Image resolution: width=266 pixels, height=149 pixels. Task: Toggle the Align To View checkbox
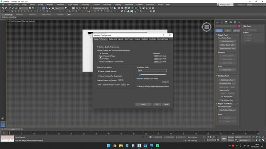pos(222,96)
